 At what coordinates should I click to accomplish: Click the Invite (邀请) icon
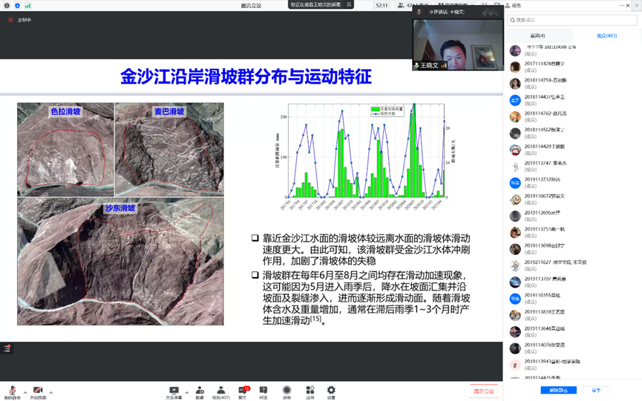199,391
